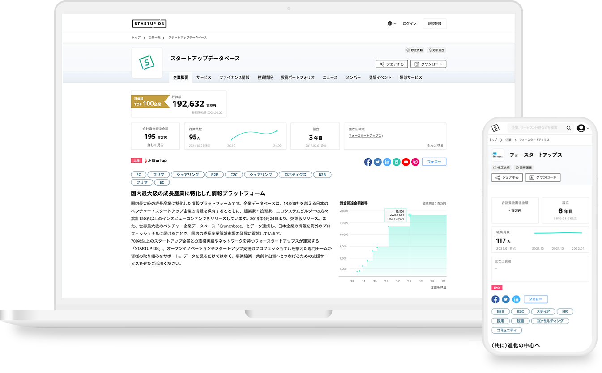Open 企業一覧 breadcrumb on laptop

click(154, 38)
